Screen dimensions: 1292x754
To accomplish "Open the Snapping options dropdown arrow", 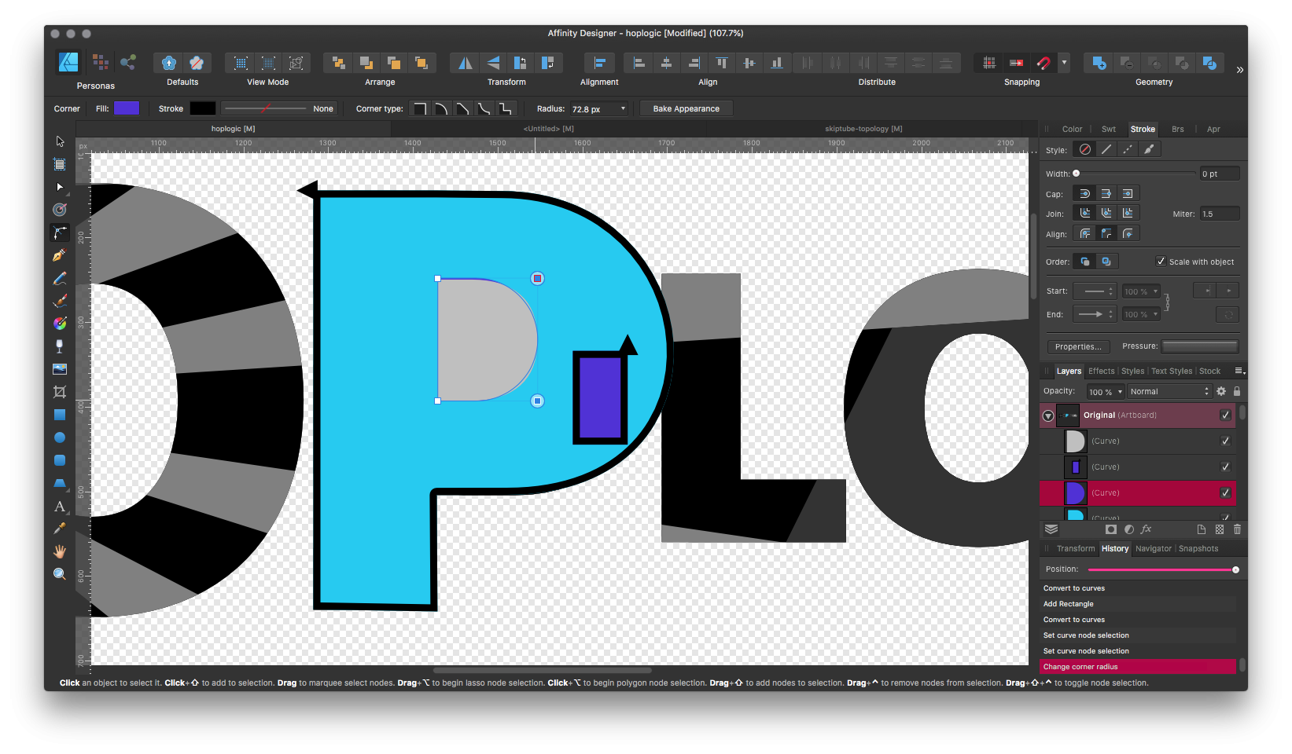I will click(x=1064, y=63).
